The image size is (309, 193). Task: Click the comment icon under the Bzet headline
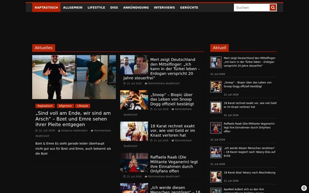pyautogui.click(x=92, y=130)
